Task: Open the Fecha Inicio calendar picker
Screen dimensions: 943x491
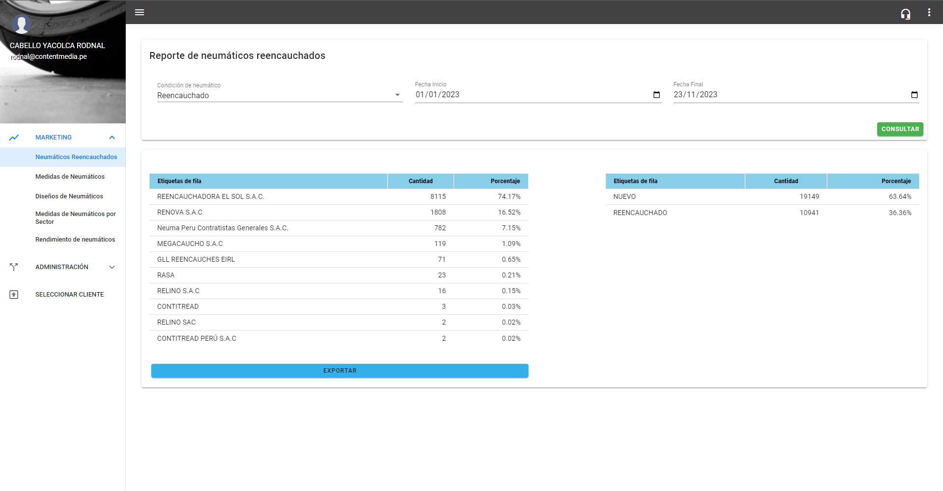Action: 656,95
